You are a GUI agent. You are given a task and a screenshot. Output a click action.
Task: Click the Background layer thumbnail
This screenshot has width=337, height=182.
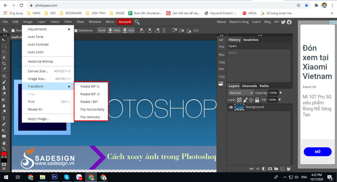[x=239, y=107]
